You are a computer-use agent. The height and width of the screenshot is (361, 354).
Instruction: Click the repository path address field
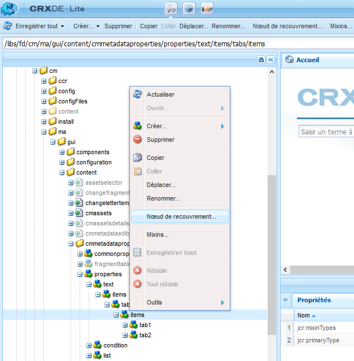coord(178,44)
